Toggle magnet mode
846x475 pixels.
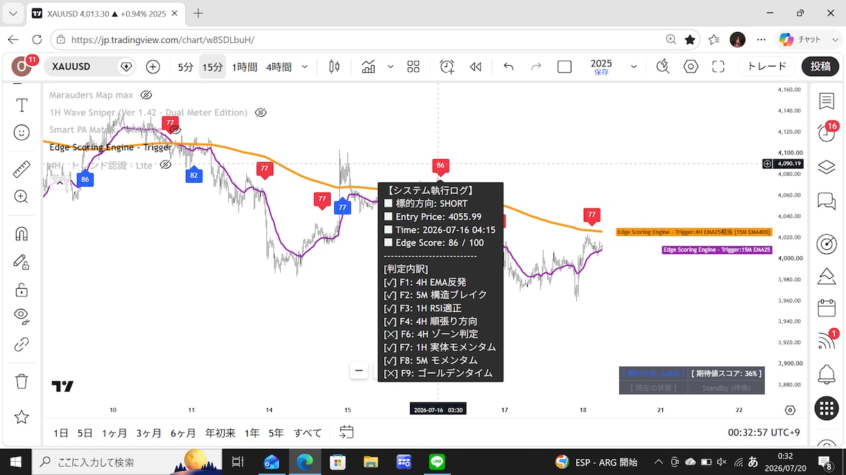[21, 233]
